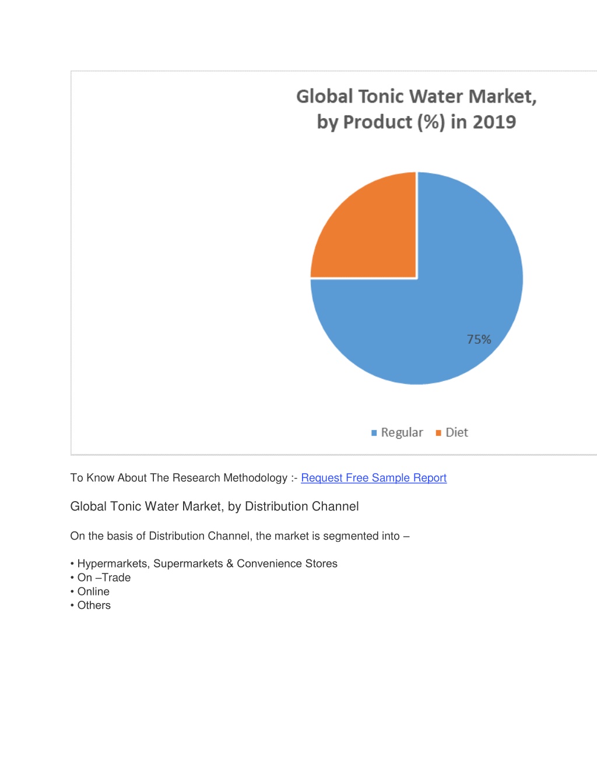This screenshot has height=772, width=597.
Task: Click 'To Know About The Research Methodology' text
Action: coord(179,478)
